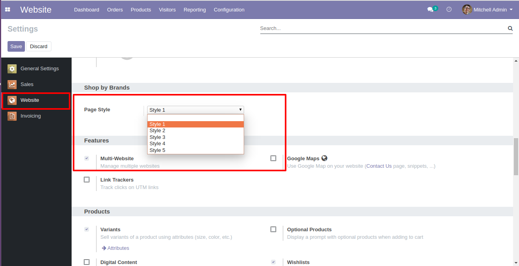The width and height of the screenshot is (519, 266).
Task: Choose Style 2 from the list
Action: pyautogui.click(x=195, y=131)
